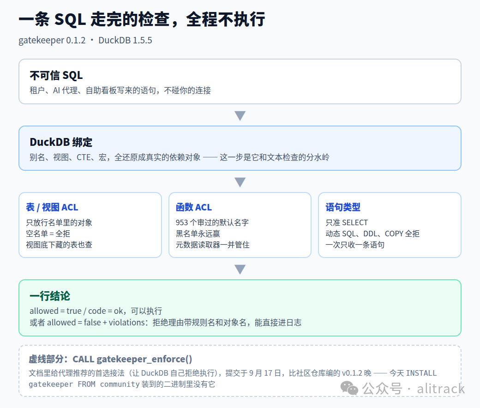Click the line gatekeeper FROM community 装到的二进制里没有它
This screenshot has width=480, height=408.
click(x=122, y=384)
